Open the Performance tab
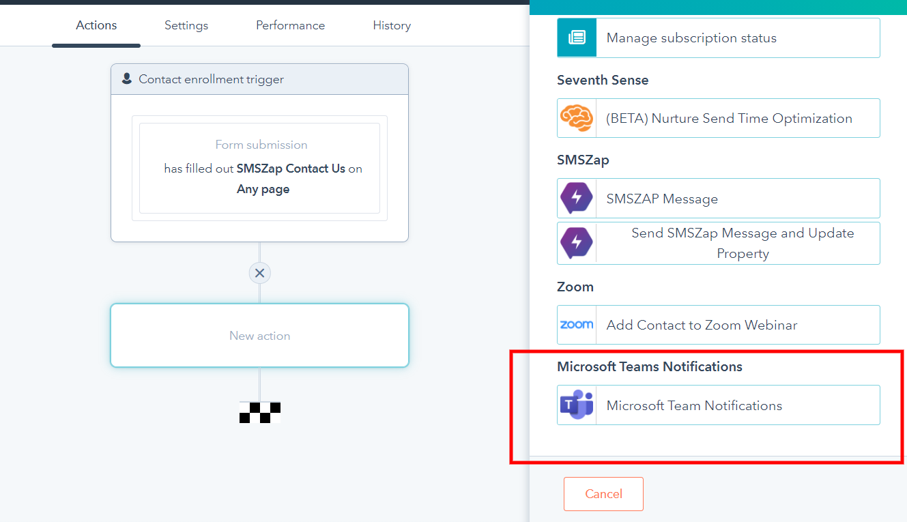907x522 pixels. click(290, 25)
